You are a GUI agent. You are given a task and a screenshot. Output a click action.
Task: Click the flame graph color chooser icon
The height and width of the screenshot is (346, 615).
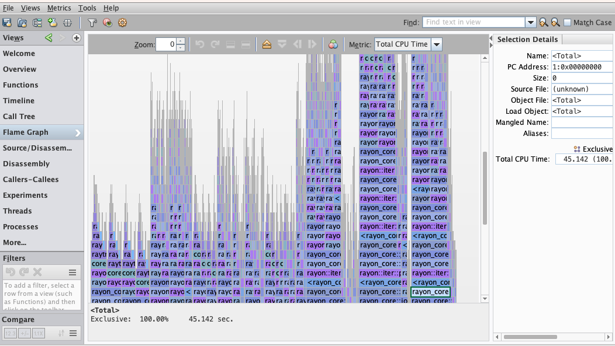pyautogui.click(x=333, y=44)
